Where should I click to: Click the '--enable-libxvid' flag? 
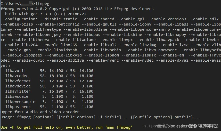point(63,55)
